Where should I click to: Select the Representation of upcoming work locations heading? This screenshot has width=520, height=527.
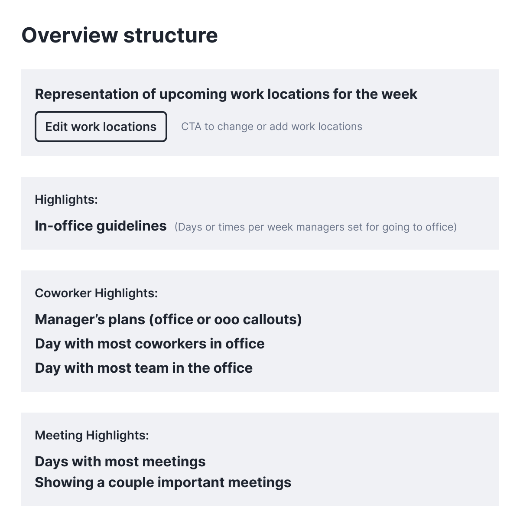pos(226,94)
